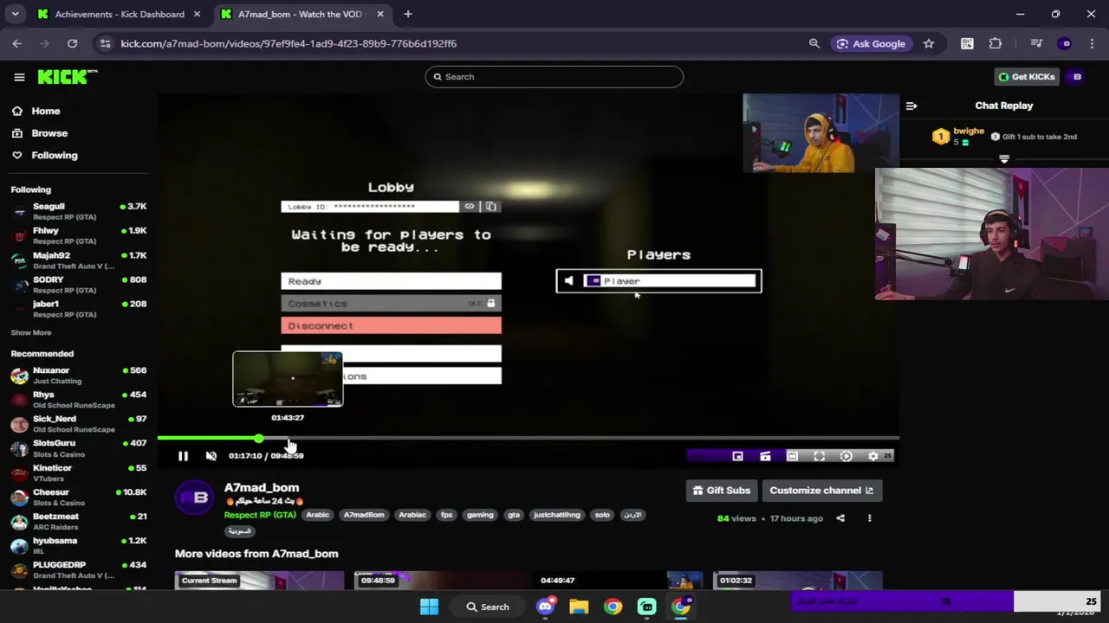Screen dimensions: 1109x623
Task: Seek video on the progress bar
Action: pyautogui.click(x=528, y=439)
